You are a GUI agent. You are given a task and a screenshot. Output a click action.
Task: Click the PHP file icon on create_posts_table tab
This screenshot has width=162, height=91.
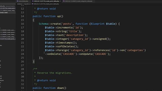pos(33,1)
